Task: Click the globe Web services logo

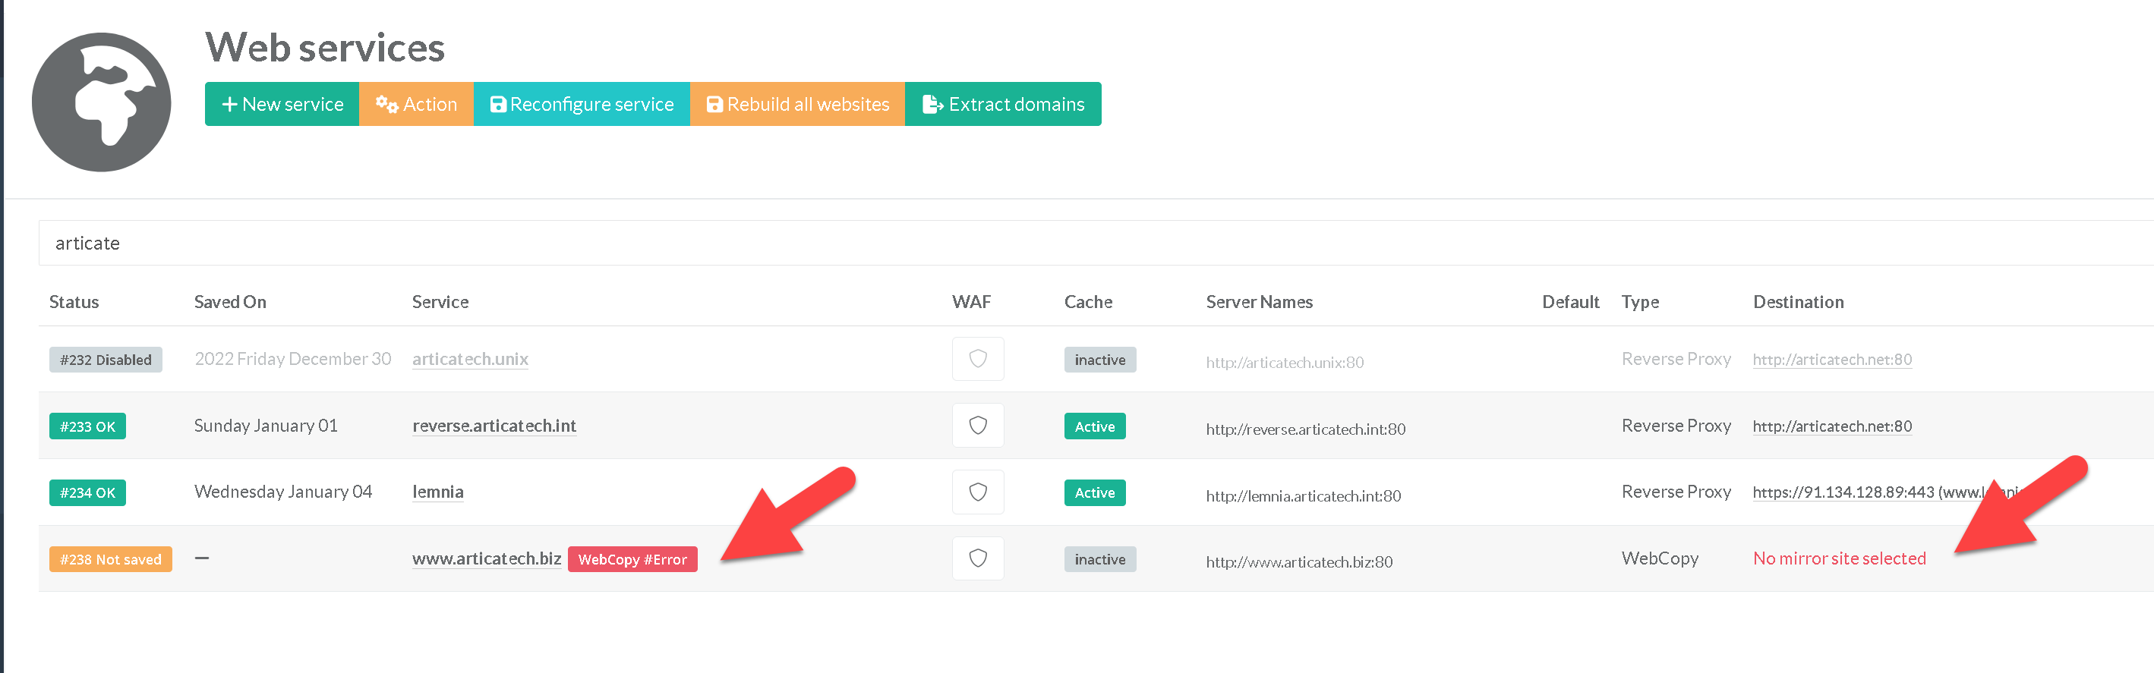Action: pos(101,102)
